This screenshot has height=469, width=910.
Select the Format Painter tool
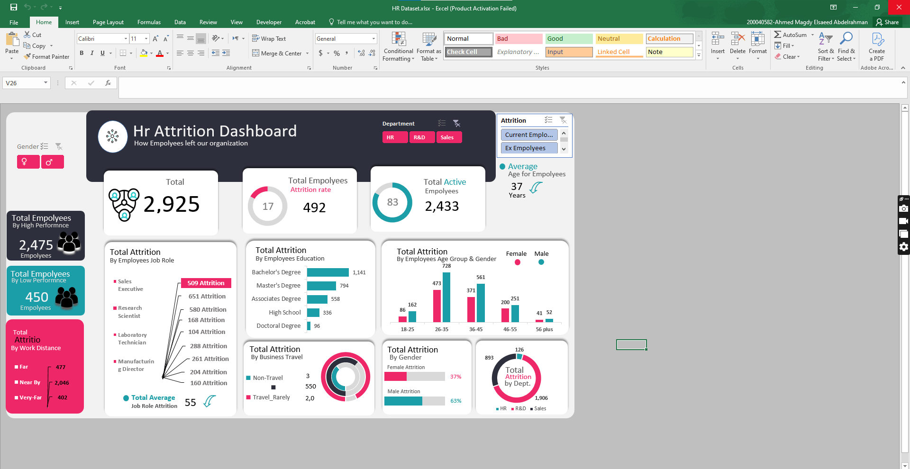46,56
